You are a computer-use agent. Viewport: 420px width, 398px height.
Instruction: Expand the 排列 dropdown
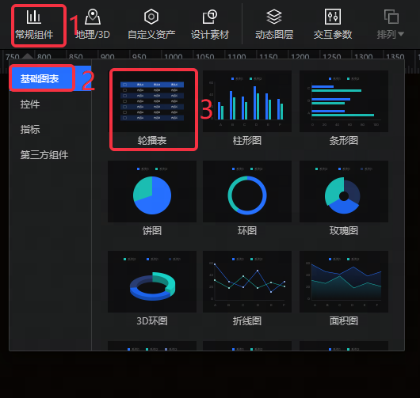click(x=391, y=25)
